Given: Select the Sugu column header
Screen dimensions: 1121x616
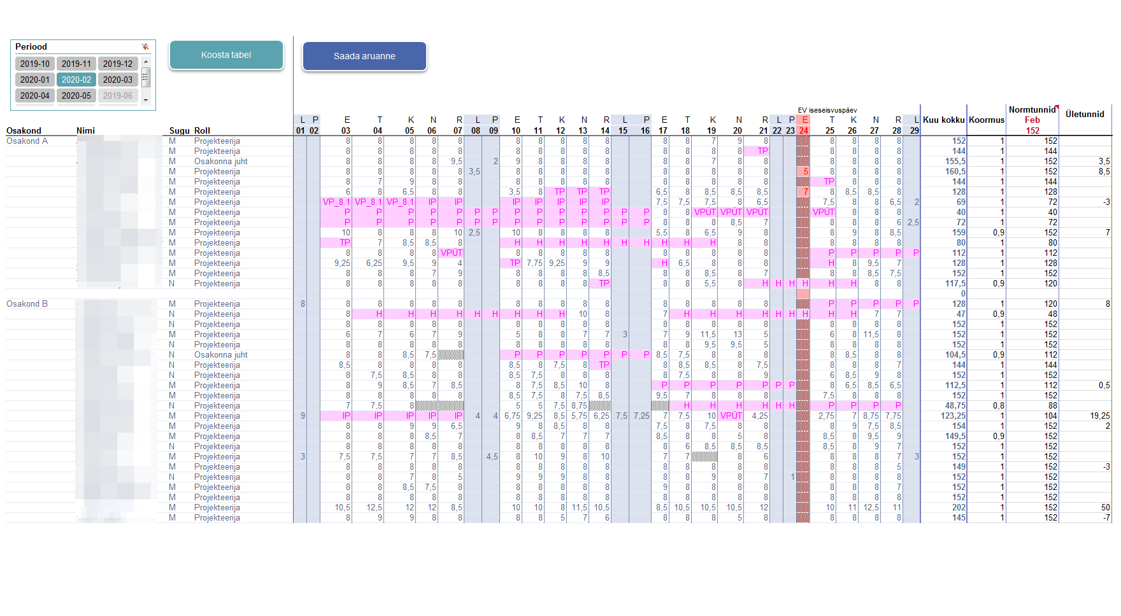Looking at the screenshot, I should point(179,130).
